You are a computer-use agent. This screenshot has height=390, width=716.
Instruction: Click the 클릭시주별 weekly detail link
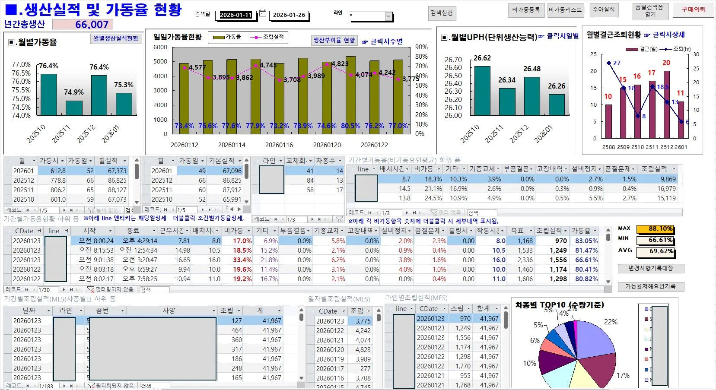387,41
